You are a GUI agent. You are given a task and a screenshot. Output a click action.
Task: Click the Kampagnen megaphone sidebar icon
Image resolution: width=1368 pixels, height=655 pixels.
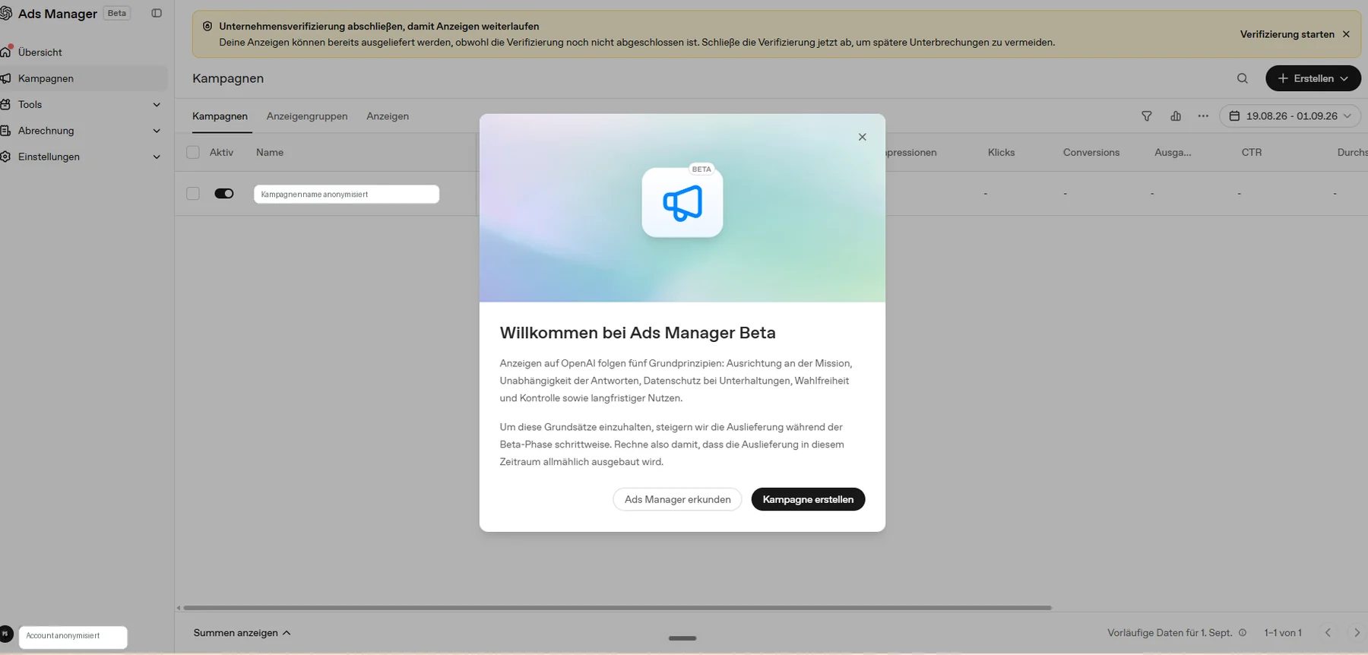tap(6, 78)
